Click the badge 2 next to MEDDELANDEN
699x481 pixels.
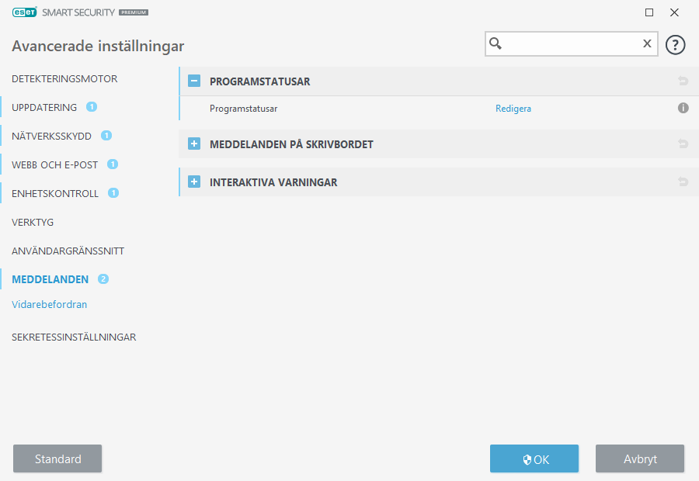click(x=103, y=279)
